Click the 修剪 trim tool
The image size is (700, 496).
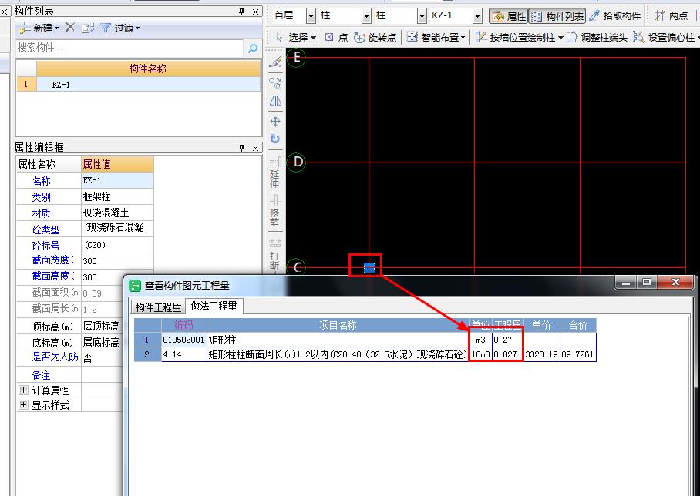coord(275,211)
